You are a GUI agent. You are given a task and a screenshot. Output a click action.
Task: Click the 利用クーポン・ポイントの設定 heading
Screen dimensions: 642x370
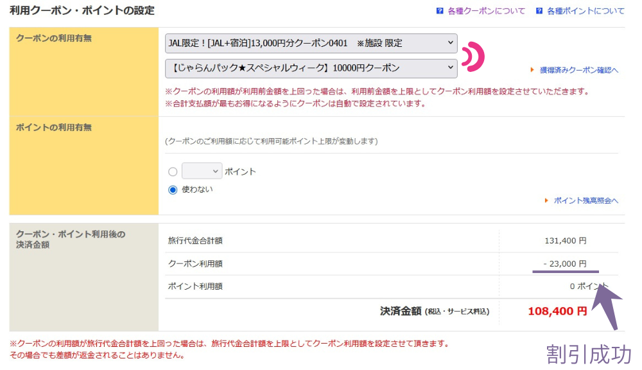tap(82, 11)
